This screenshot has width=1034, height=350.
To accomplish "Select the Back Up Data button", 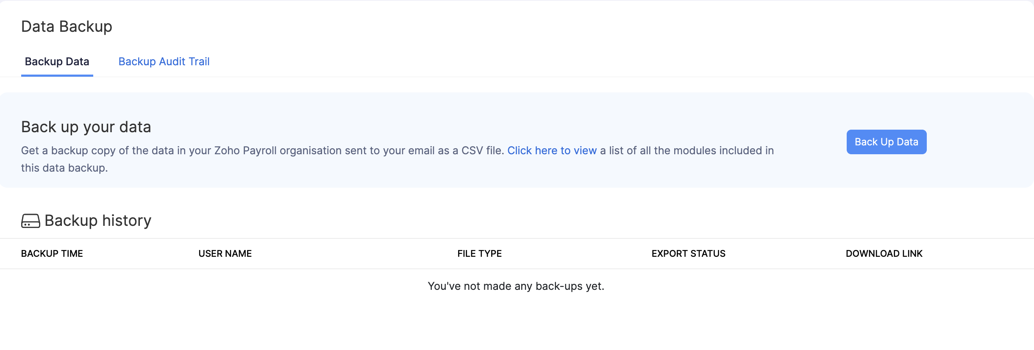I will click(x=887, y=142).
